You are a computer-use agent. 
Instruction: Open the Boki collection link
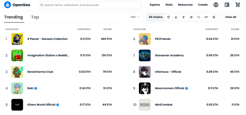click(x=30, y=88)
